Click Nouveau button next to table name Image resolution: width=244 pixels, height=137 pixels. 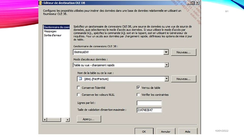click(184, 79)
